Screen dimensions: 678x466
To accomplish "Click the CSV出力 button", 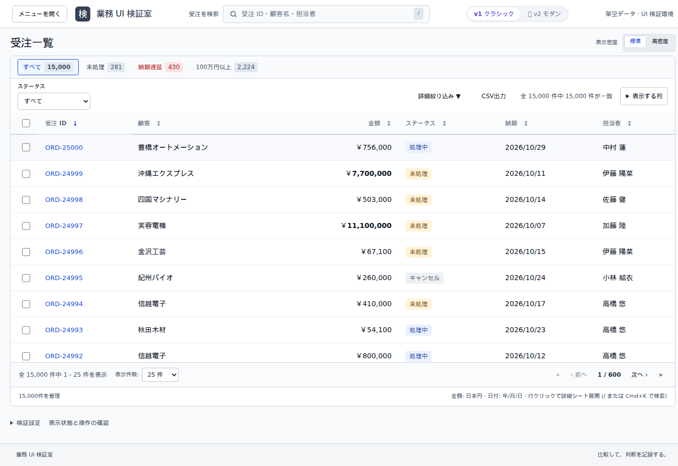I will (x=494, y=96).
